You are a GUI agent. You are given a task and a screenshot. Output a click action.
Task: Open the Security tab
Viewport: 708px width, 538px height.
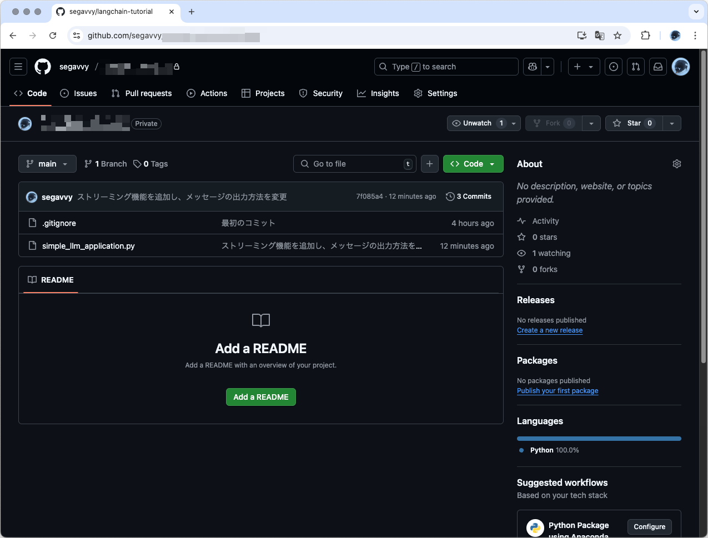click(x=321, y=93)
